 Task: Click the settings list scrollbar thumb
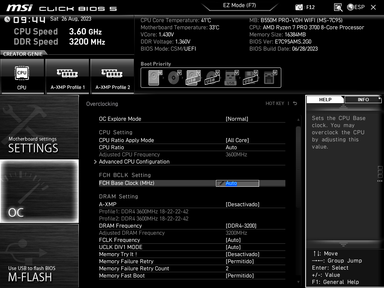pyautogui.click(x=298, y=167)
